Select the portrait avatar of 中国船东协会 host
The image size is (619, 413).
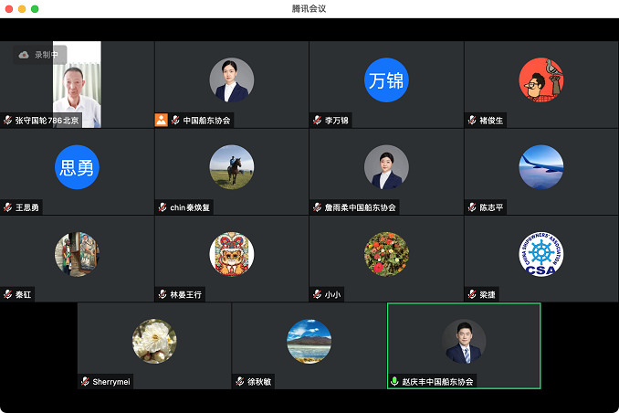click(232, 80)
